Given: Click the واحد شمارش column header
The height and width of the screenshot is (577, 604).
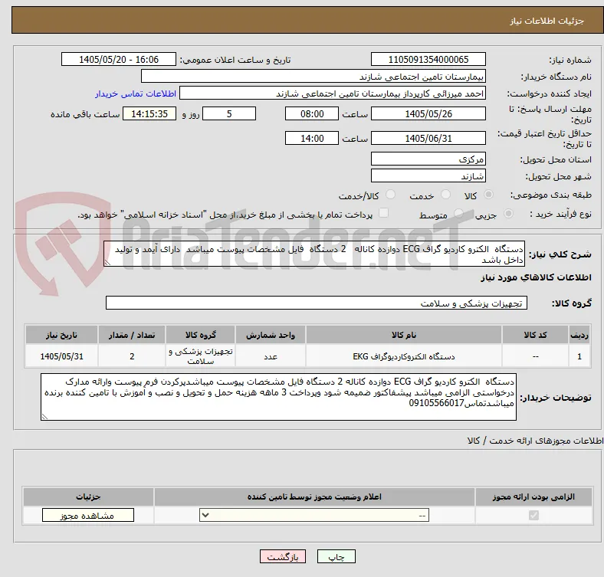Looking at the screenshot, I should coord(271,335).
